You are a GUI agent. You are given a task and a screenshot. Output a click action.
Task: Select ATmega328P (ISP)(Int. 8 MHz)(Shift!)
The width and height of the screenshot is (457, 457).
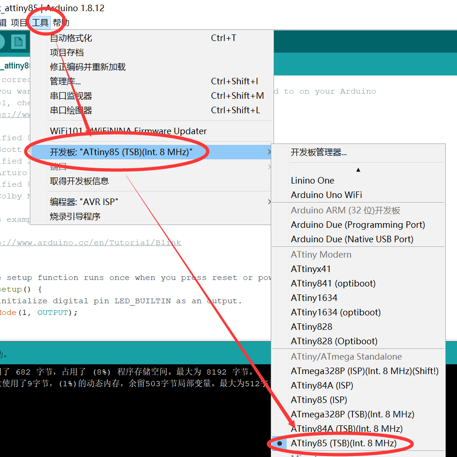(359, 371)
